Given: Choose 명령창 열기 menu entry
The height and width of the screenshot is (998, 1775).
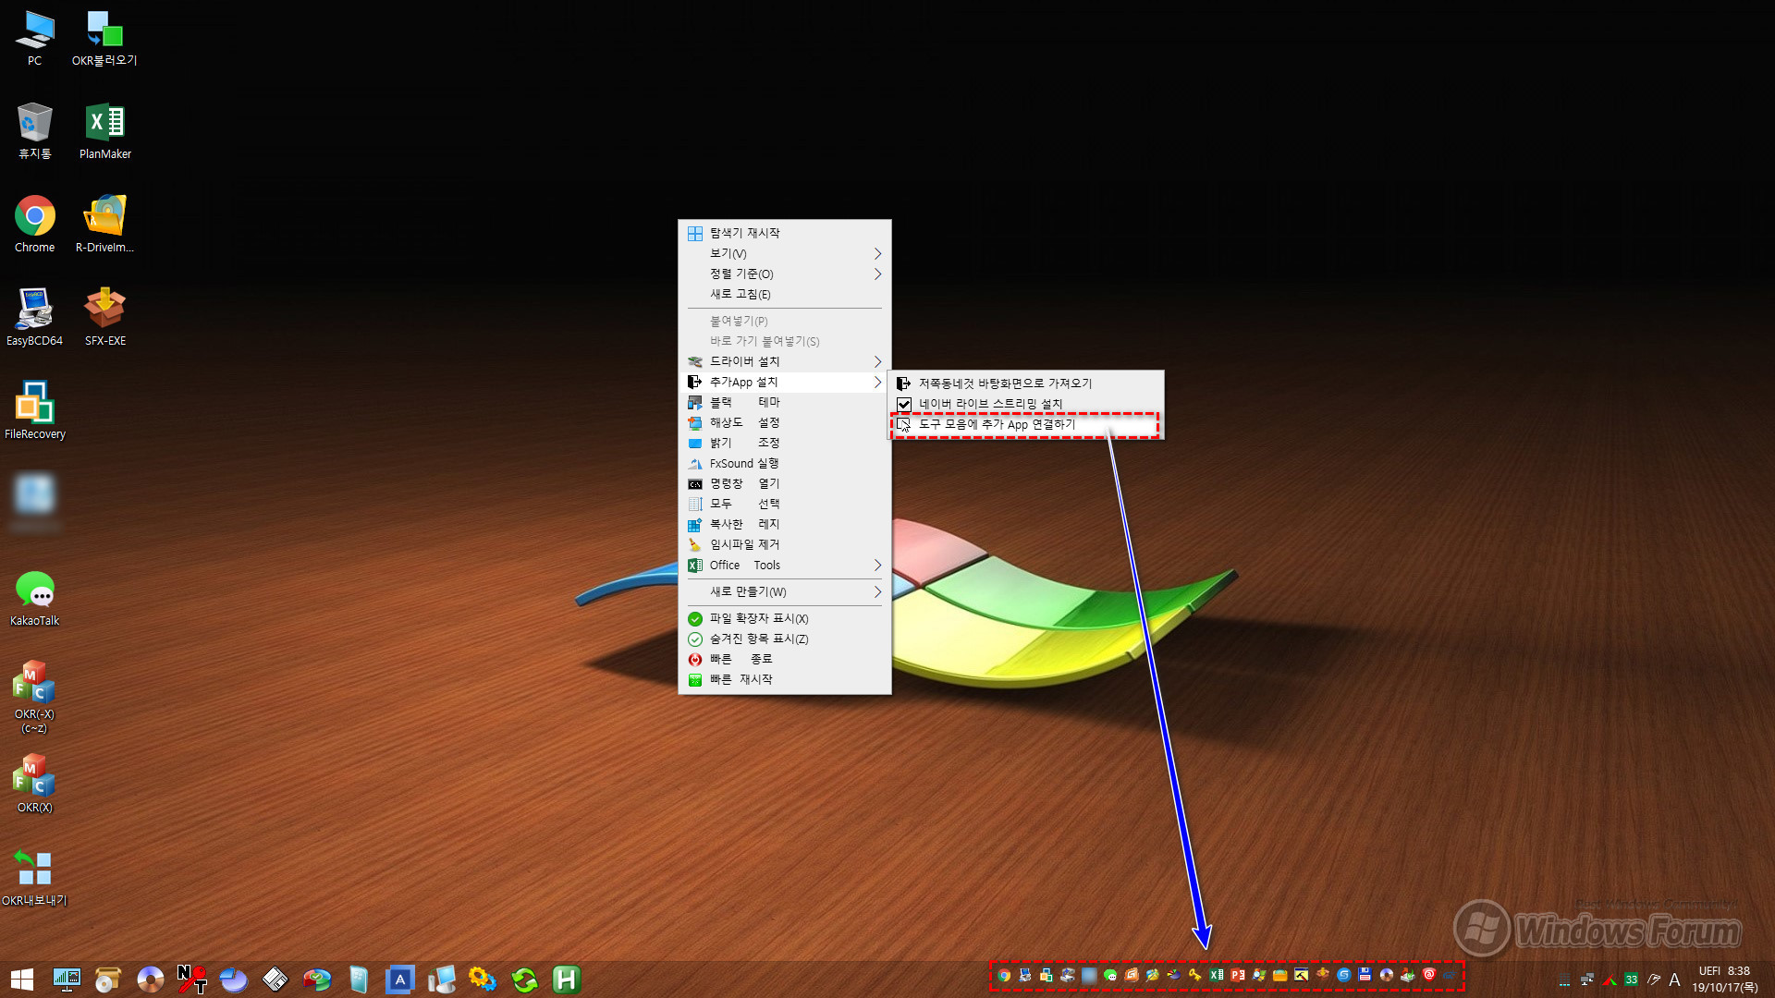Looking at the screenshot, I should [784, 483].
